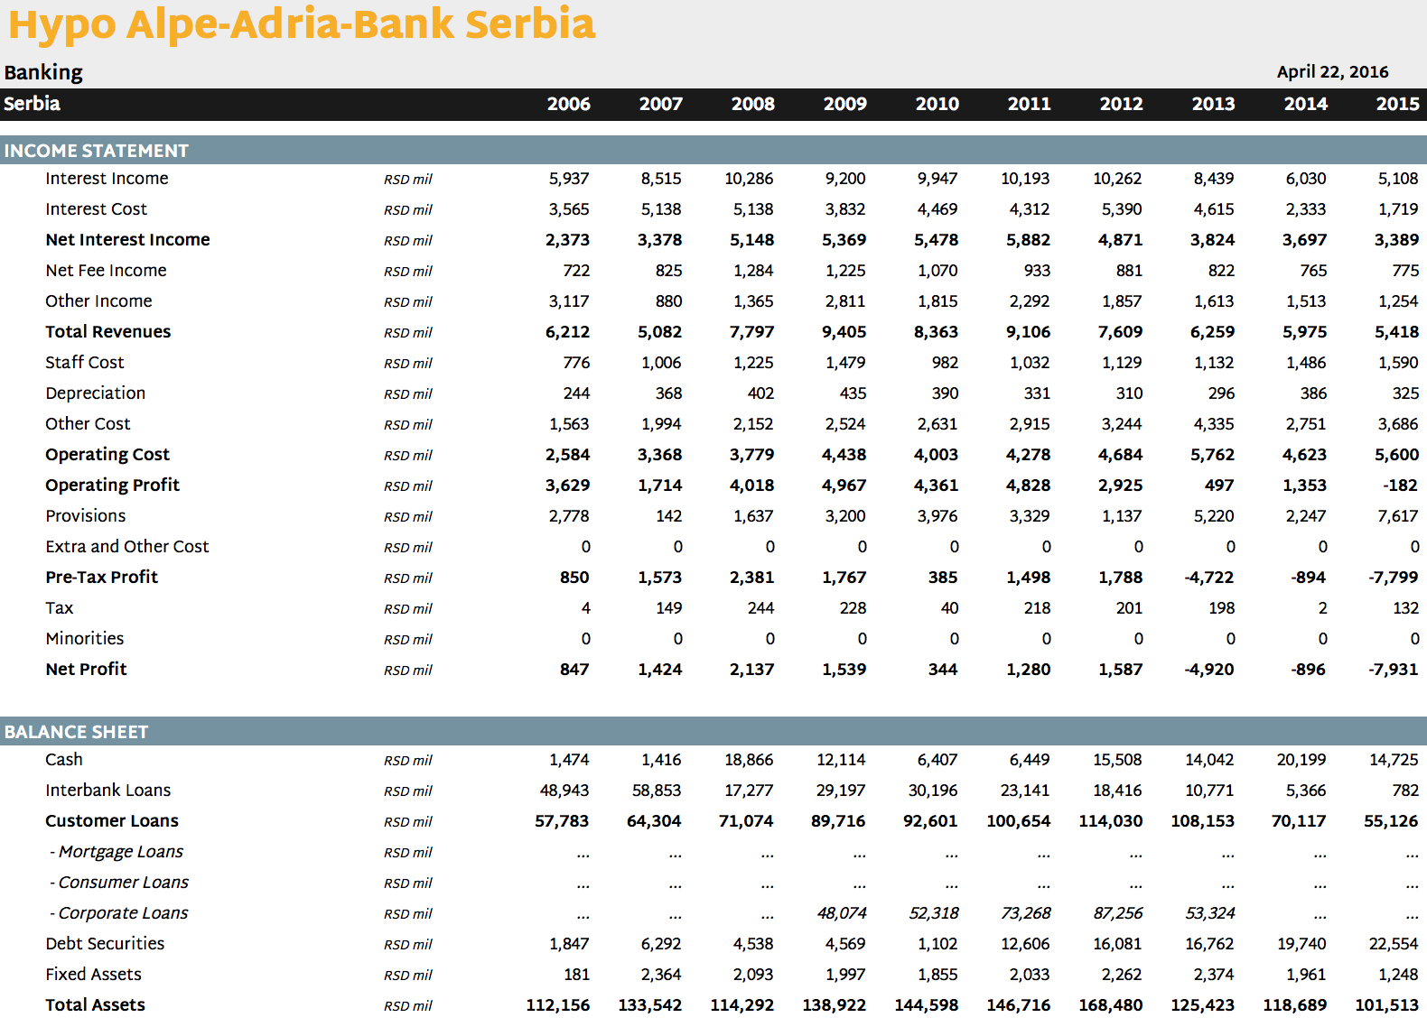Select Debt Securities 2015 value 22,554
The image size is (1427, 1027).
pos(1394,944)
